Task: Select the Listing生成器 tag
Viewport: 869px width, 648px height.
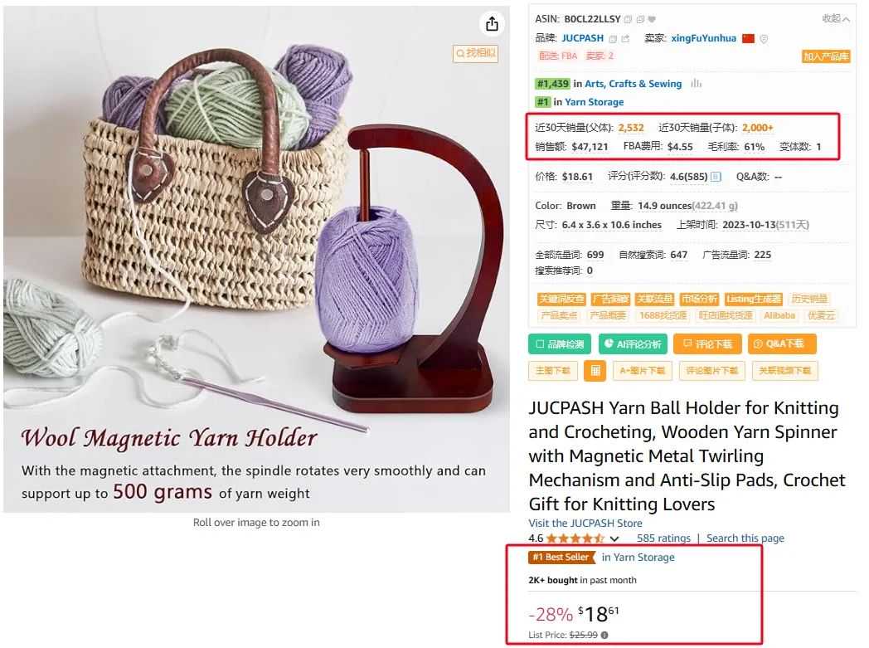Action: (x=754, y=300)
